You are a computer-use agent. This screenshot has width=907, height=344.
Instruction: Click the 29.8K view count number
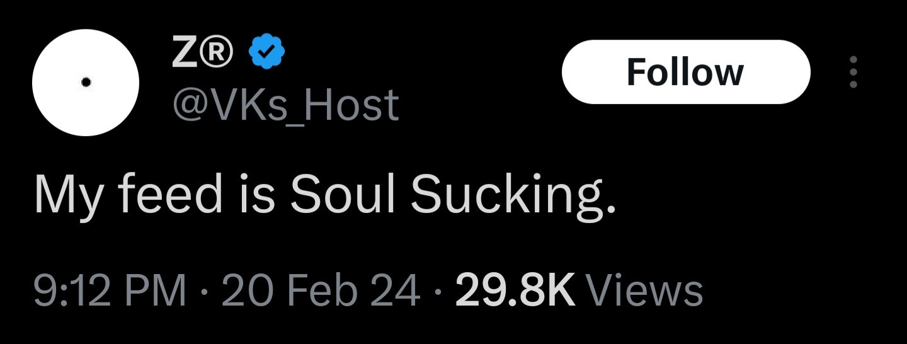click(515, 292)
